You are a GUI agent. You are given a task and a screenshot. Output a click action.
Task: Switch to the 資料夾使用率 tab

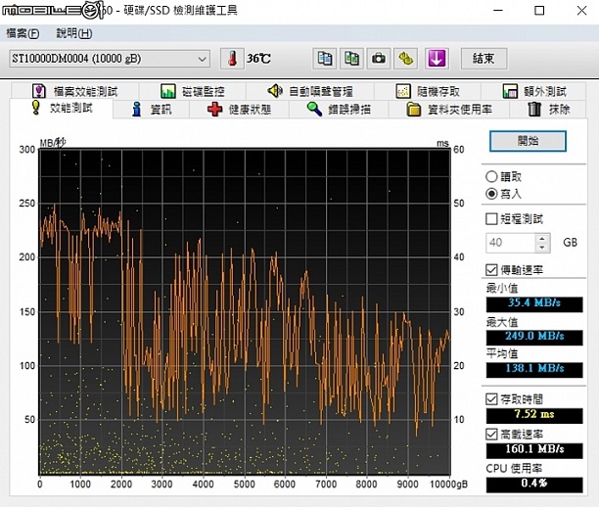pyautogui.click(x=449, y=110)
